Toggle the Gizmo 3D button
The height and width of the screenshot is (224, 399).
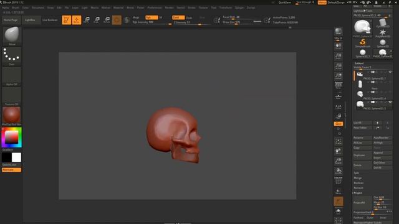click(x=117, y=20)
